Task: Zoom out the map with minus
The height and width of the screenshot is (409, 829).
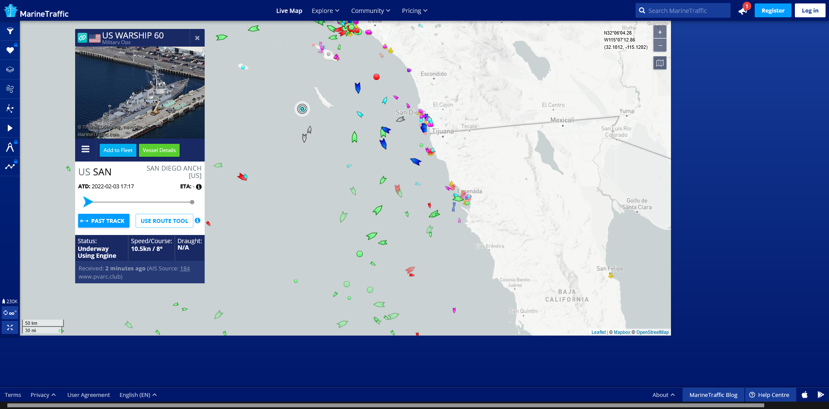Action: click(x=660, y=45)
